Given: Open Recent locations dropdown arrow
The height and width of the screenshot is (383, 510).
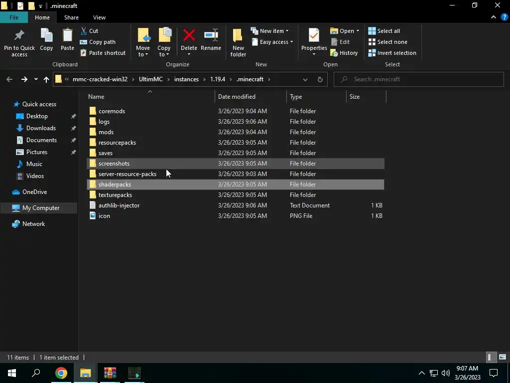Looking at the screenshot, I should pyautogui.click(x=36, y=79).
